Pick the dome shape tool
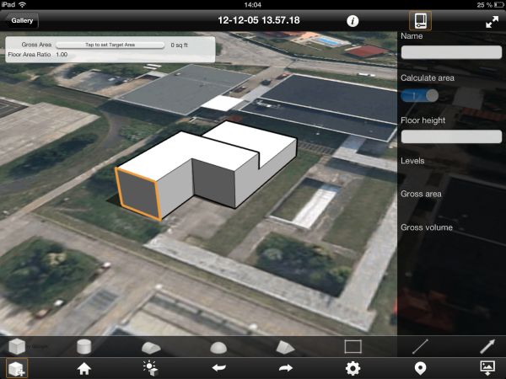506x379 pixels. point(218,346)
